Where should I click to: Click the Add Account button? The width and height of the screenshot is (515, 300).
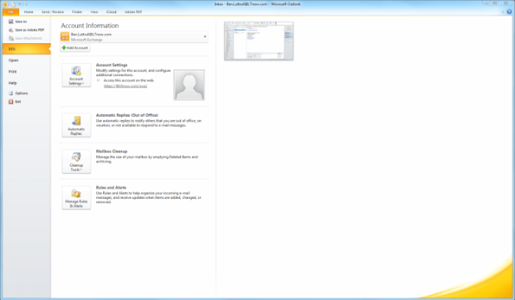pyautogui.click(x=76, y=48)
